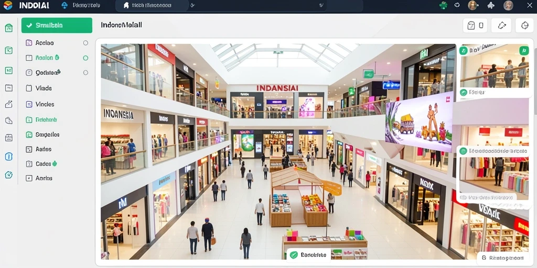Select the Noolon sidebar item

[57, 58]
